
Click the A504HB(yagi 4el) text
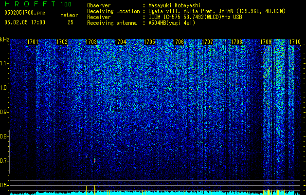coord(172,23)
